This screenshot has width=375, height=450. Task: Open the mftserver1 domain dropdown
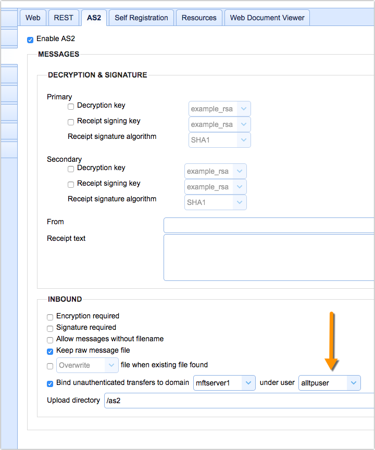tap(224, 383)
